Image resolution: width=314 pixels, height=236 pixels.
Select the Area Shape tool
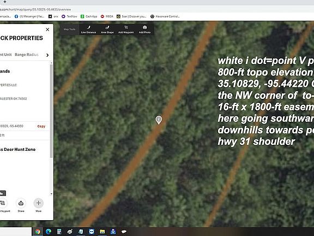click(x=107, y=29)
